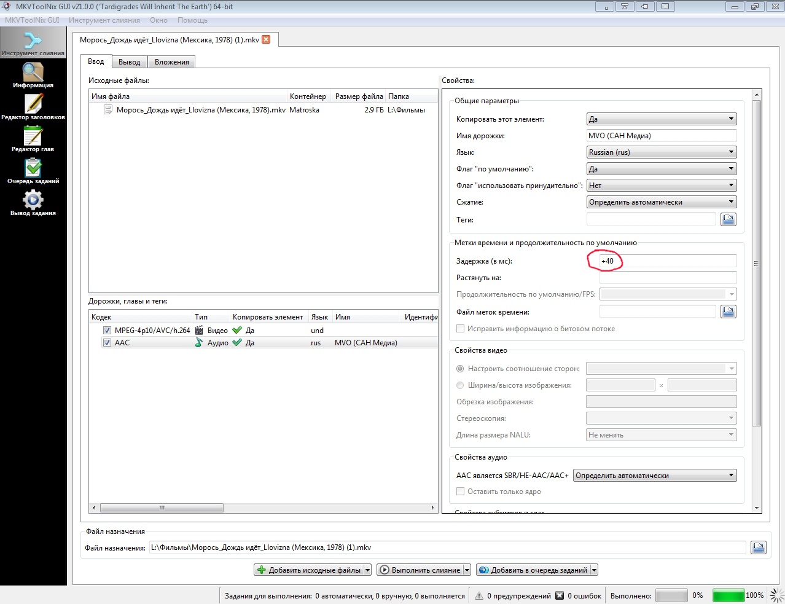Open the Редактор заголовков tool
The image size is (785, 604).
(33, 106)
